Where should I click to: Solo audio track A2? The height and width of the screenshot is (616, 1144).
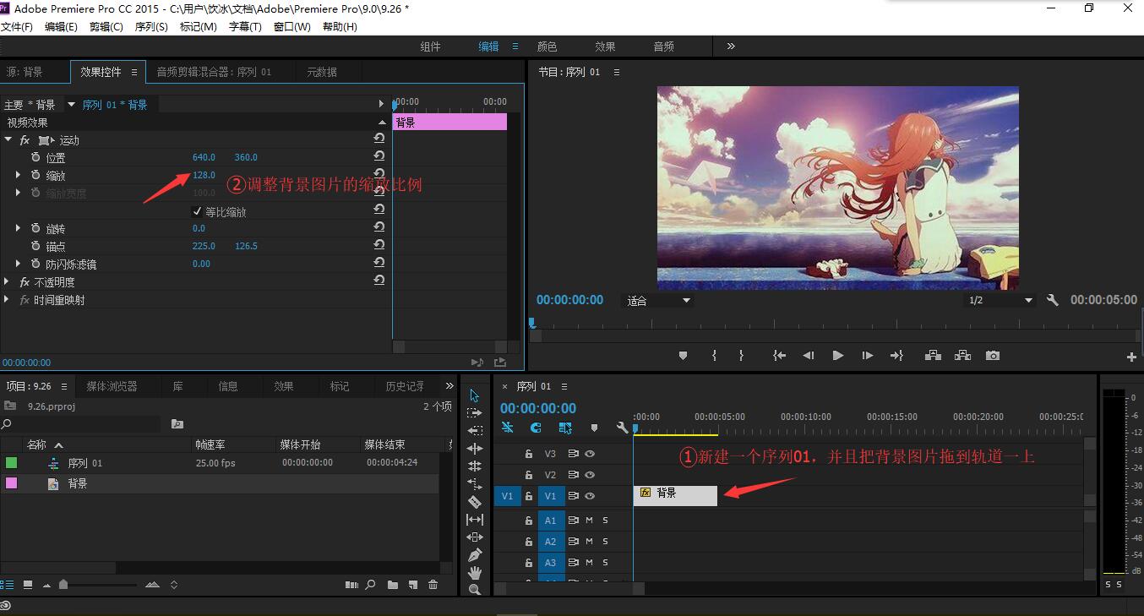605,541
